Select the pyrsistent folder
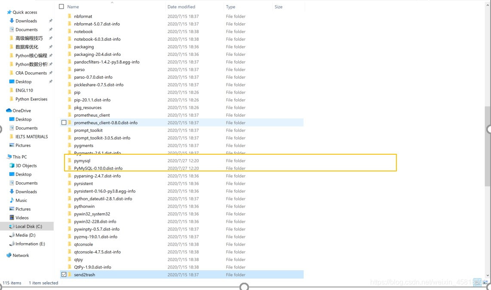The image size is (491, 290). coord(83,183)
